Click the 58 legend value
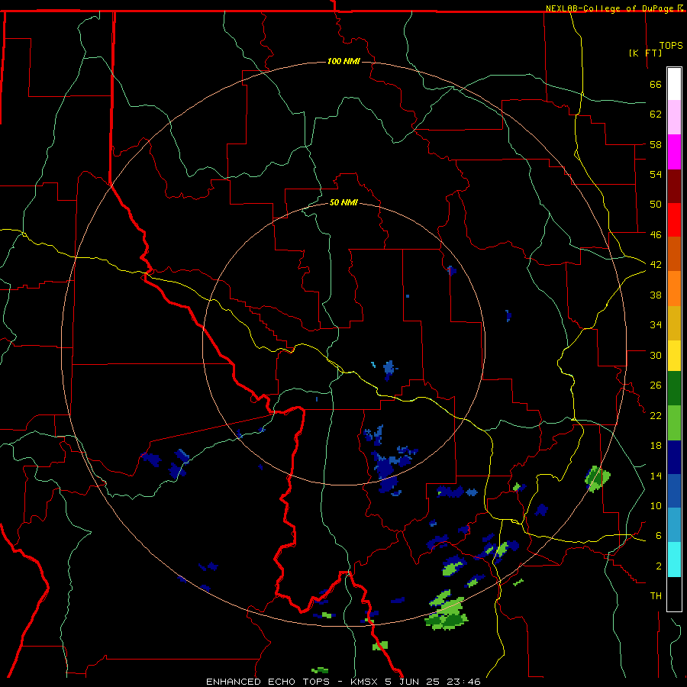 [x=656, y=144]
